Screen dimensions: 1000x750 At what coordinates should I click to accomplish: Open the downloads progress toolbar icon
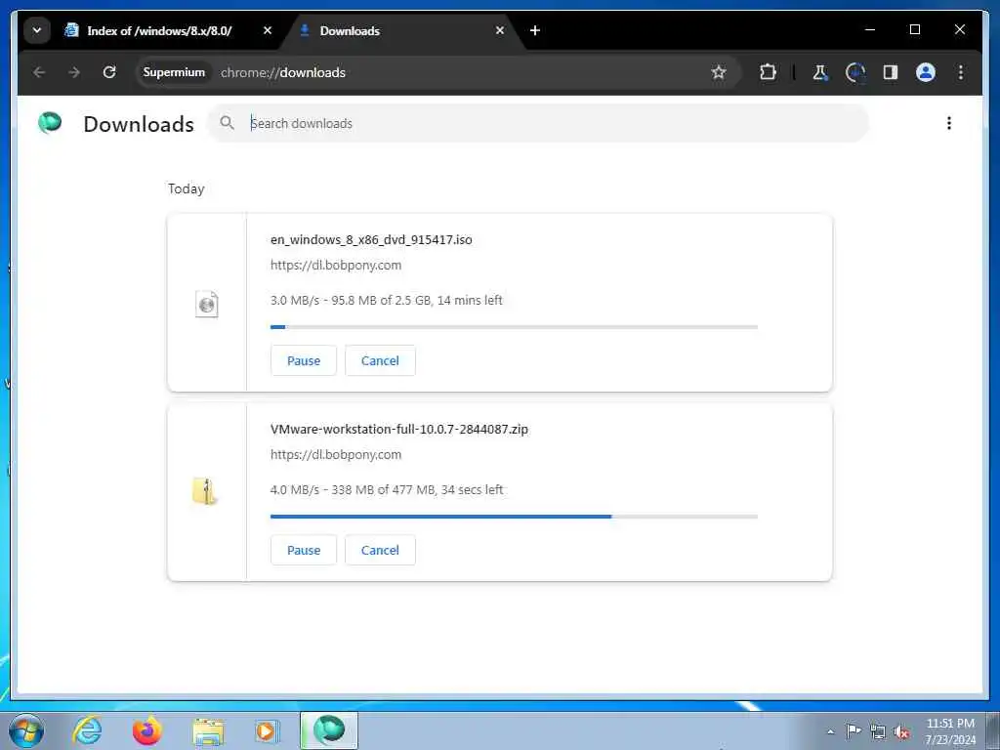[x=855, y=72]
